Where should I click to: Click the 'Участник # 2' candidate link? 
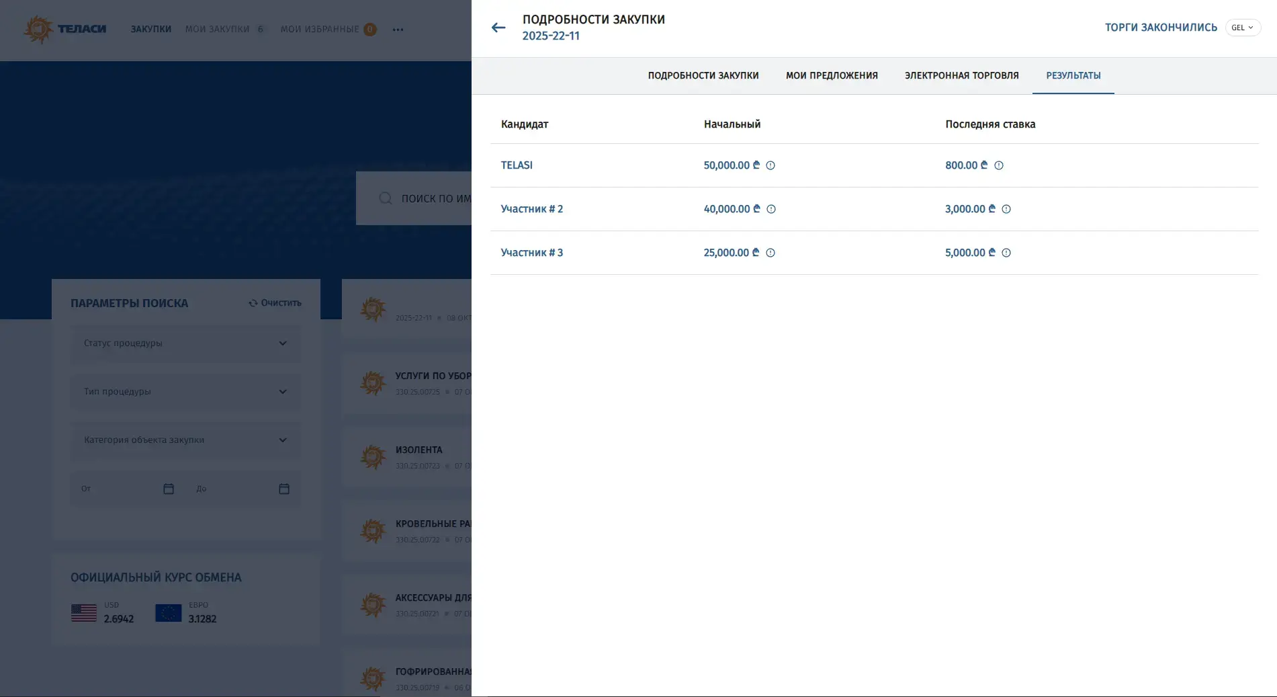tap(531, 209)
